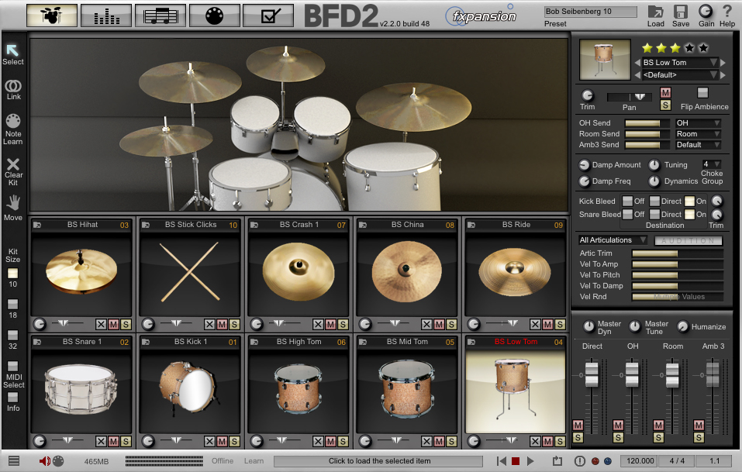The width and height of the screenshot is (742, 472).
Task: Activate the Move hand tool
Action: (x=13, y=202)
